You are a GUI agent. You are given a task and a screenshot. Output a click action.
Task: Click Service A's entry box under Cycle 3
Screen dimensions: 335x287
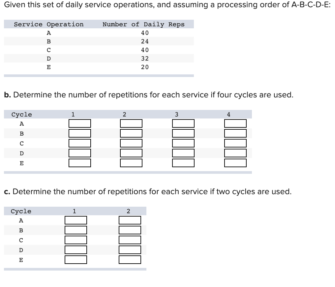click(183, 123)
